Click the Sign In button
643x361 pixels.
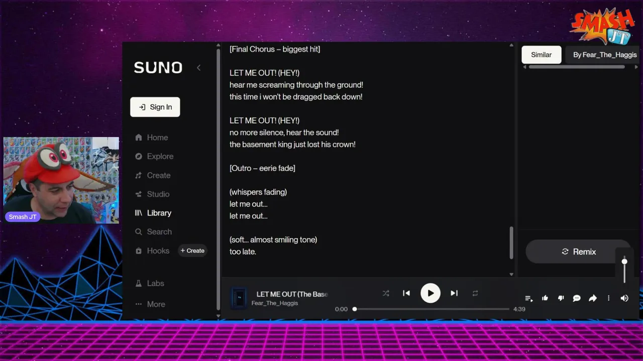click(155, 107)
